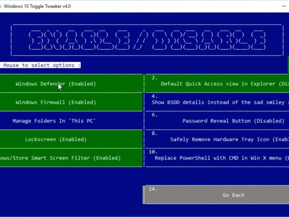Viewport: 289px width, 217px height.
Task: Minimize the Toggle Tweaker window
Action: [284, 6]
